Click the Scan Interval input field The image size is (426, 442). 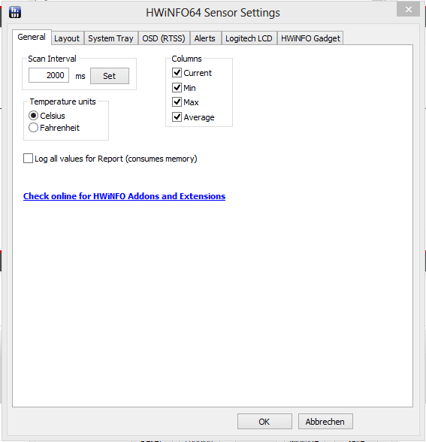49,75
